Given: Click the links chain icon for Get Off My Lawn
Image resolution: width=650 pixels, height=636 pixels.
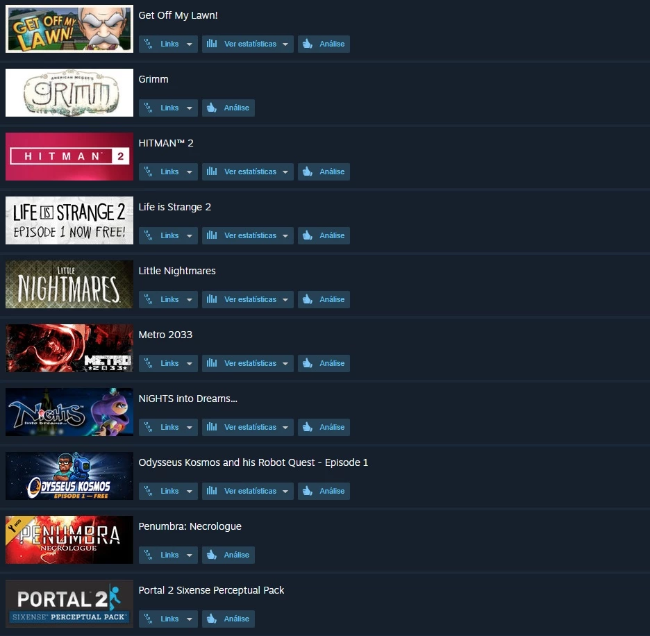Looking at the screenshot, I should 148,44.
